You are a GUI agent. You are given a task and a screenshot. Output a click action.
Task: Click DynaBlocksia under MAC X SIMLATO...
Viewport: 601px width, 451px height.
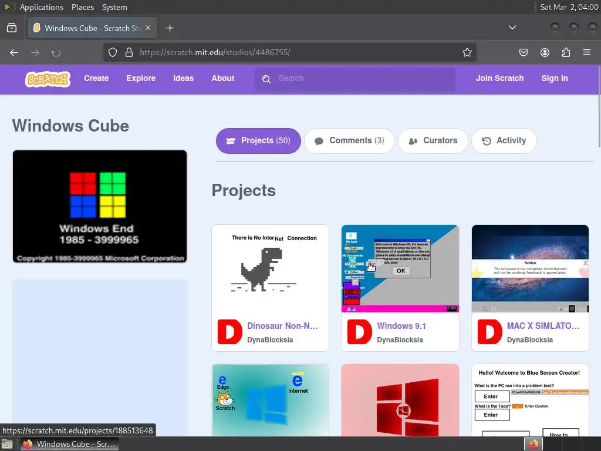[530, 340]
